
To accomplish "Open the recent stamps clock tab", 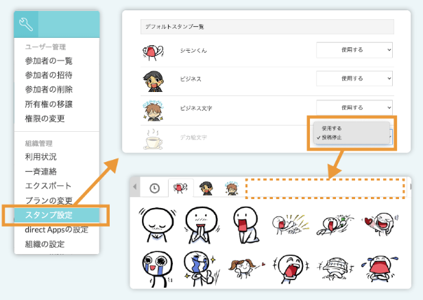I will (x=154, y=188).
